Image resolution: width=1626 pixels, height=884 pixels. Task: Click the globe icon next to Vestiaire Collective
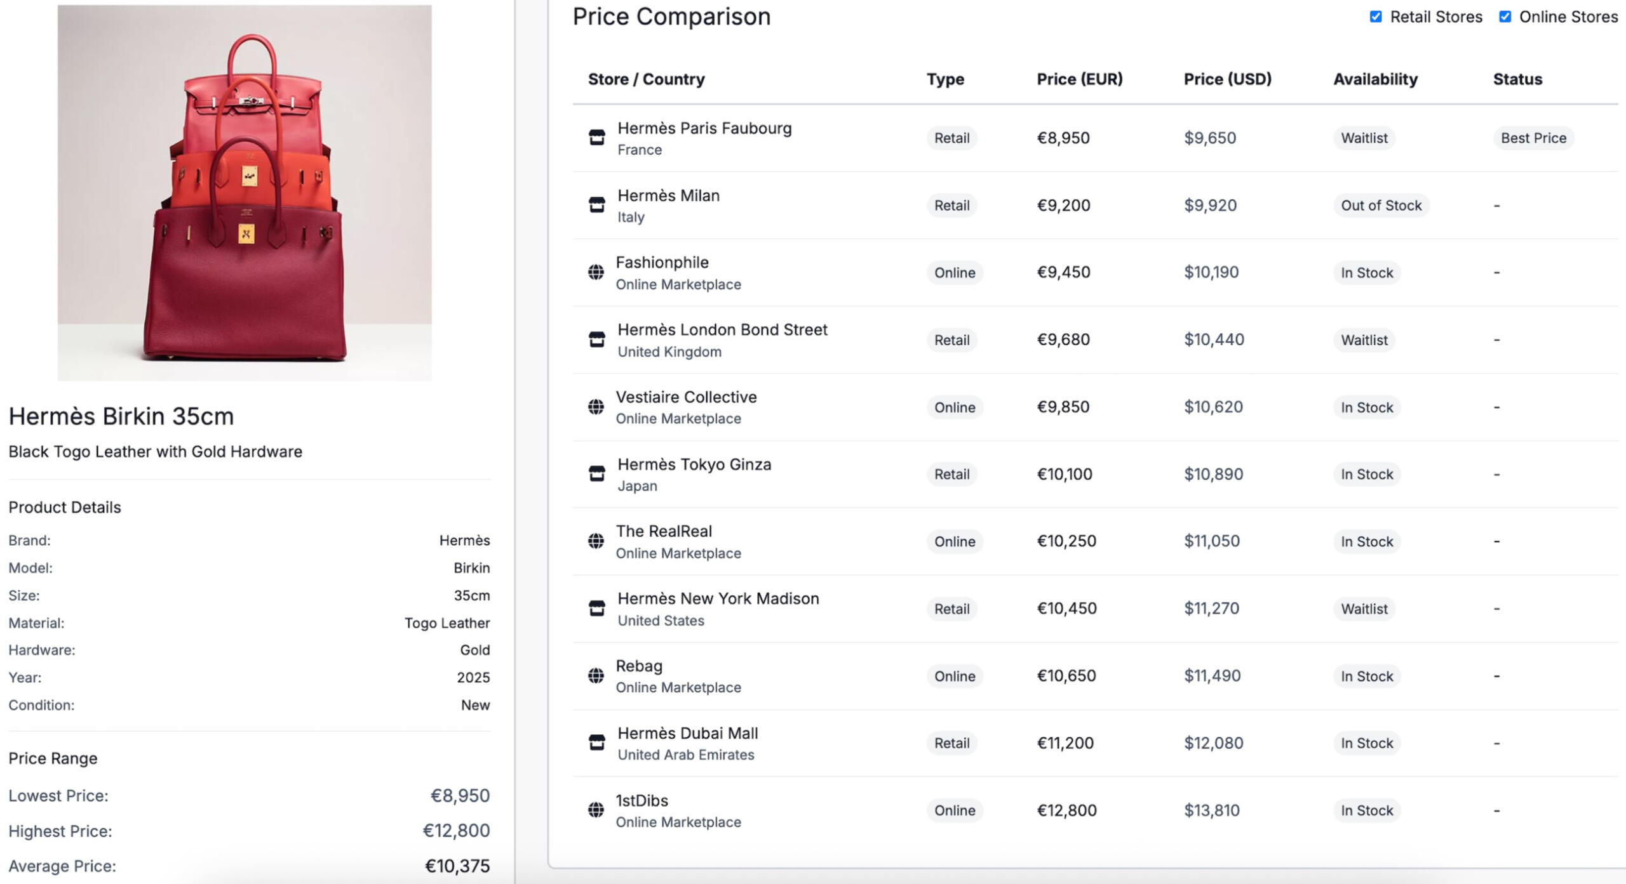[596, 407]
